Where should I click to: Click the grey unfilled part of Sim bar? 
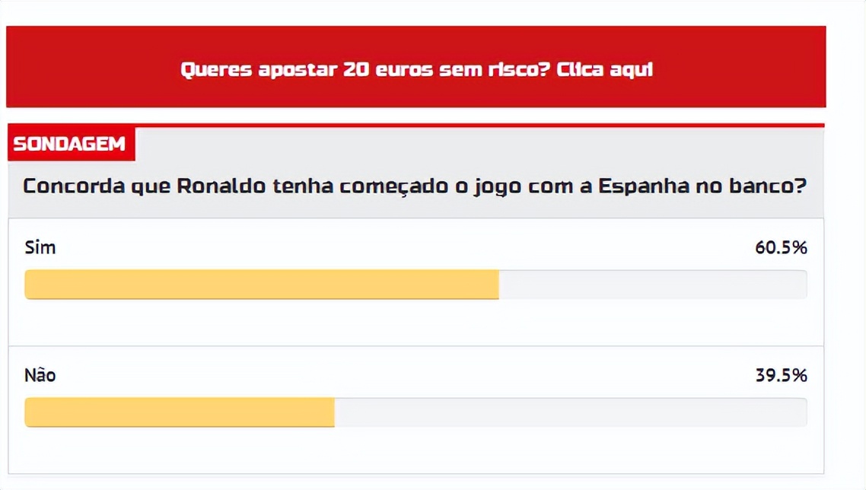652,285
